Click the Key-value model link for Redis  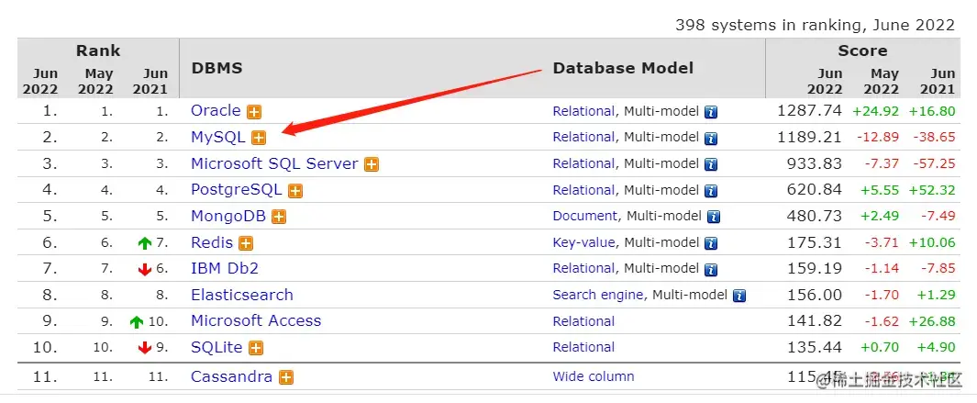[583, 242]
